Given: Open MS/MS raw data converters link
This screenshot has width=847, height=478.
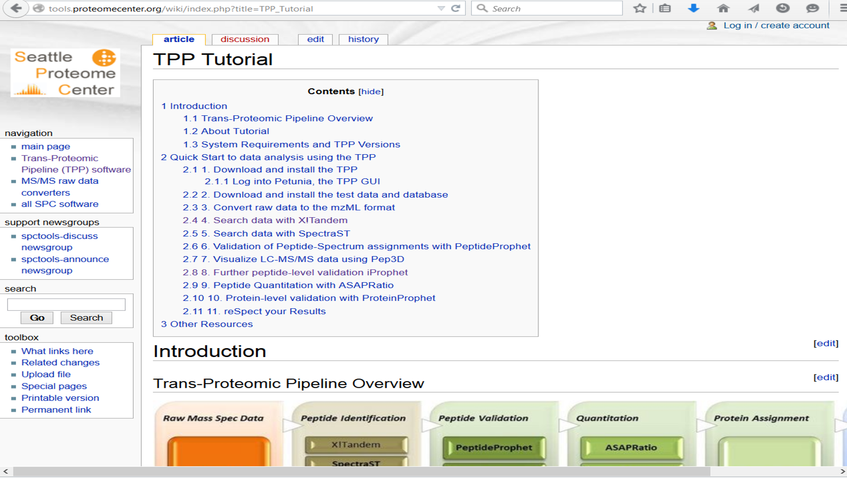Looking at the screenshot, I should 60,187.
